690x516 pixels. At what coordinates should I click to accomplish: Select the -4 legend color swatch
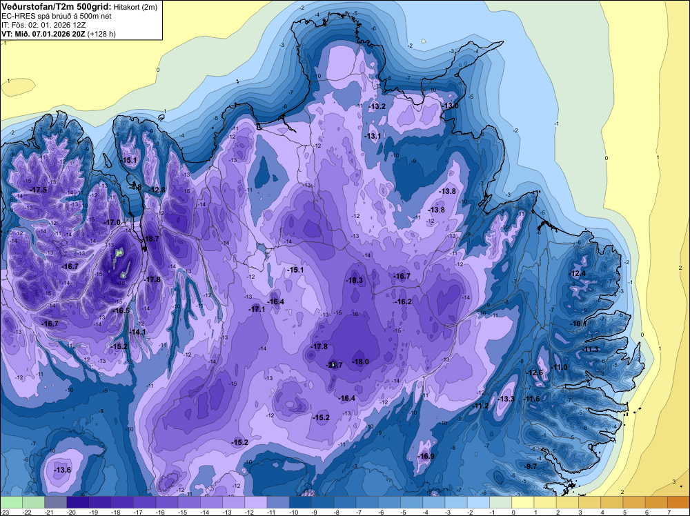pos(434,502)
